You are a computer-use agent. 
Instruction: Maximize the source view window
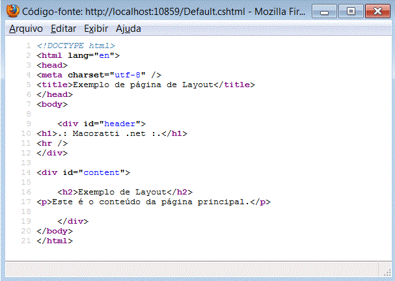coord(351,11)
